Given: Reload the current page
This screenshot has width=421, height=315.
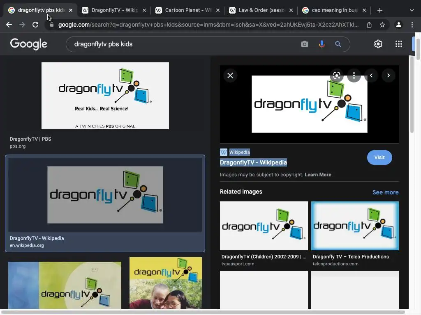Looking at the screenshot, I should pyautogui.click(x=35, y=25).
